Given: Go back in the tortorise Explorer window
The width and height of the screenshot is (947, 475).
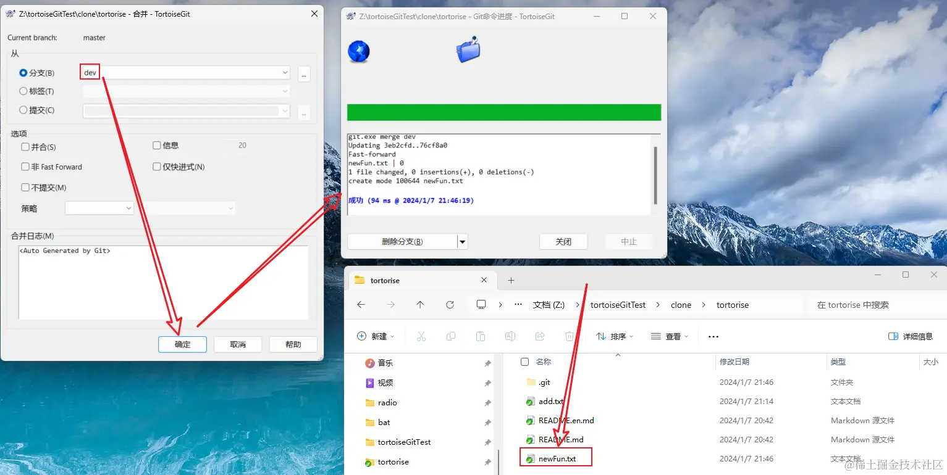Looking at the screenshot, I should click(x=361, y=305).
